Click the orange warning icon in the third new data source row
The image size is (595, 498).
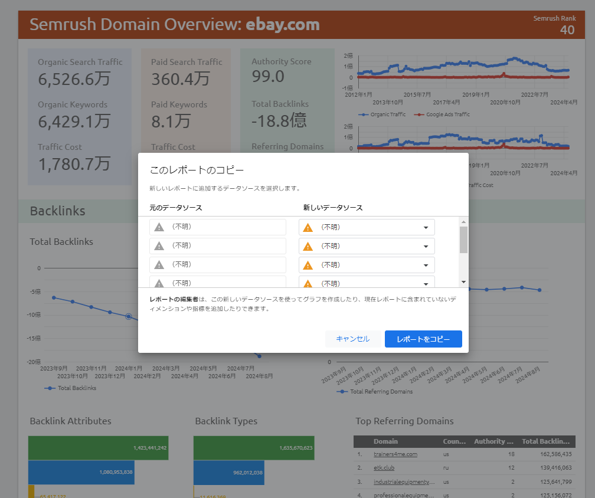pos(308,266)
